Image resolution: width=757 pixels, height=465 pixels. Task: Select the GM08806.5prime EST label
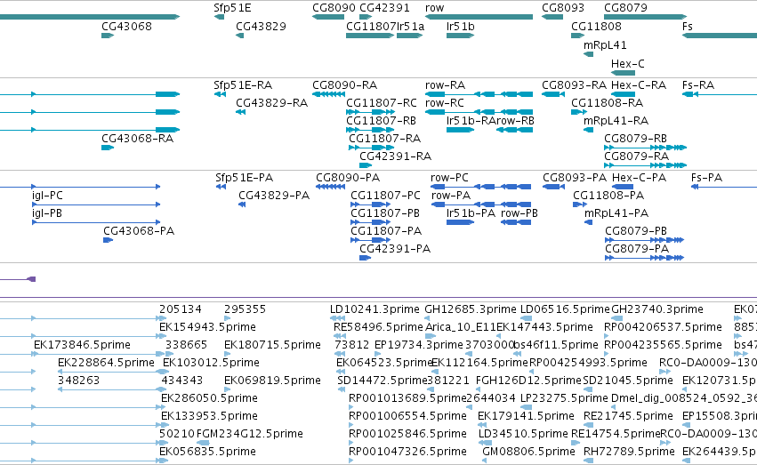(528, 452)
